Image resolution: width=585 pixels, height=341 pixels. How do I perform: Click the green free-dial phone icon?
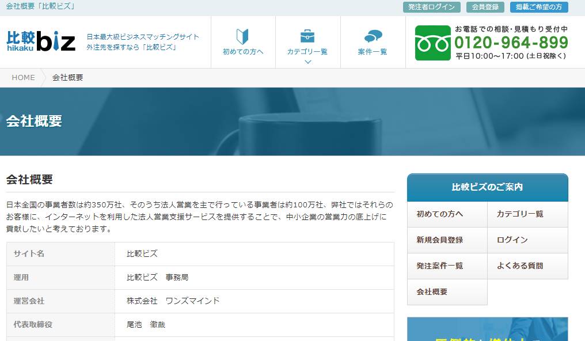[x=432, y=43]
